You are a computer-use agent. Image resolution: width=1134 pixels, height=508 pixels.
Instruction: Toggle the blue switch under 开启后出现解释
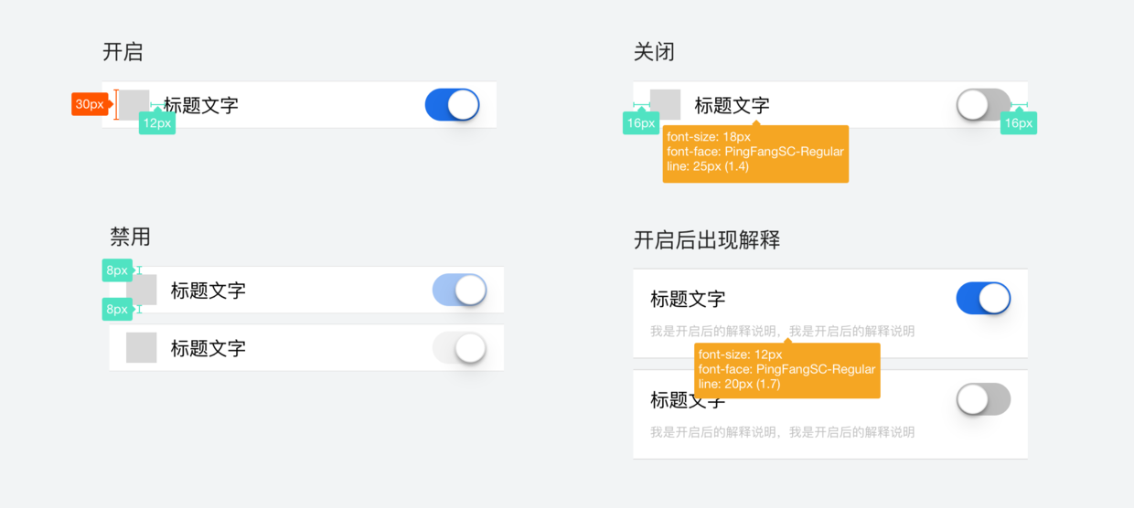click(984, 298)
